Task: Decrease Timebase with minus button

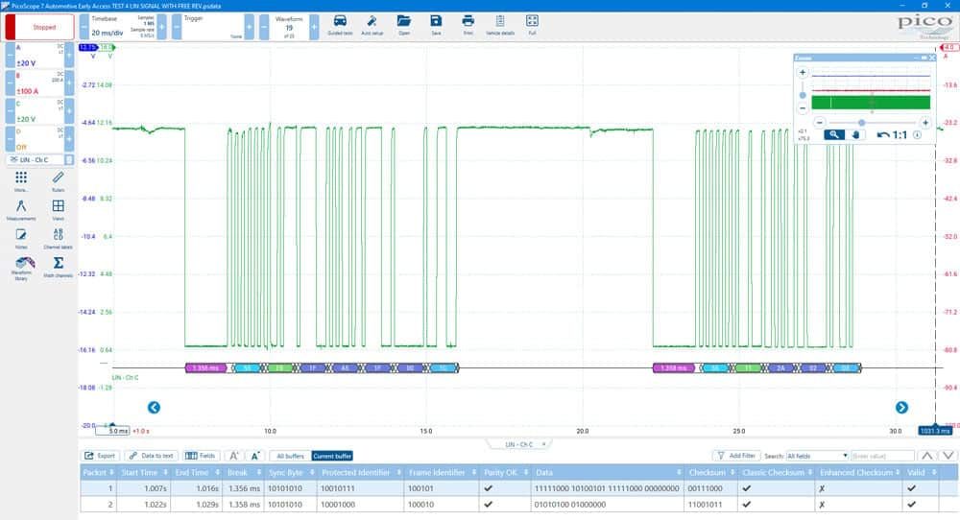Action: coord(84,28)
